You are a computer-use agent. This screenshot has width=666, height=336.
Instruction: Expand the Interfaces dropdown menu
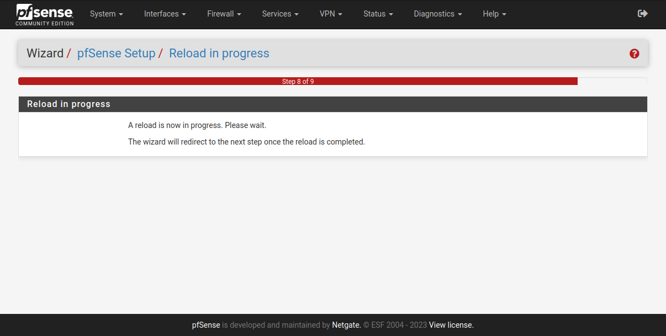tap(165, 14)
